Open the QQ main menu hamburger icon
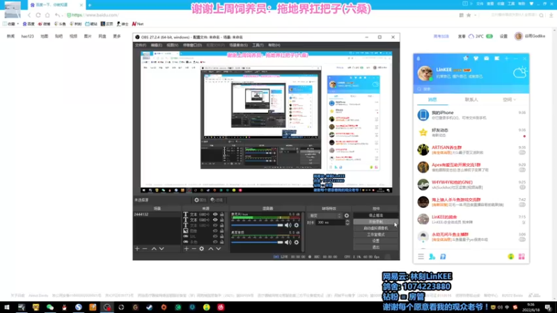The width and height of the screenshot is (557, 313). [421, 256]
